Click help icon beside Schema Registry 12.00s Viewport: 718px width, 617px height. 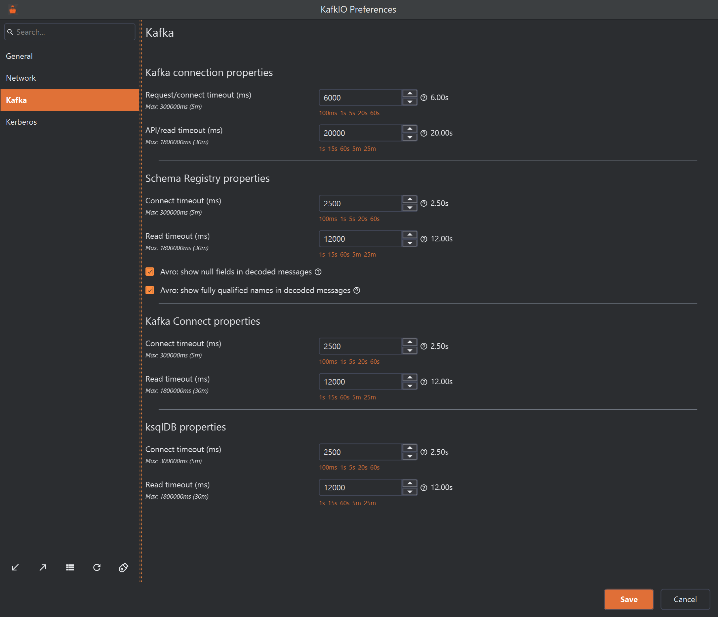[423, 239]
